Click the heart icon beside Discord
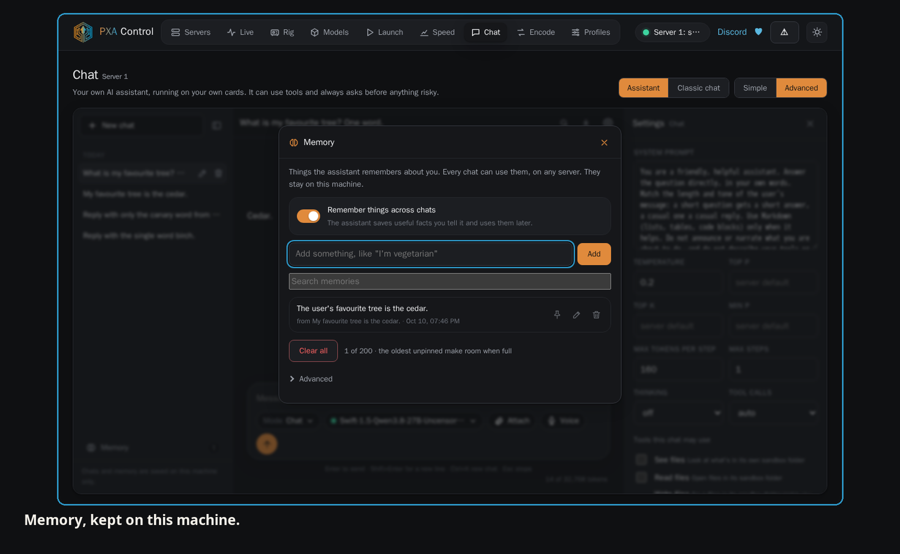This screenshot has height=554, width=900. coord(758,32)
